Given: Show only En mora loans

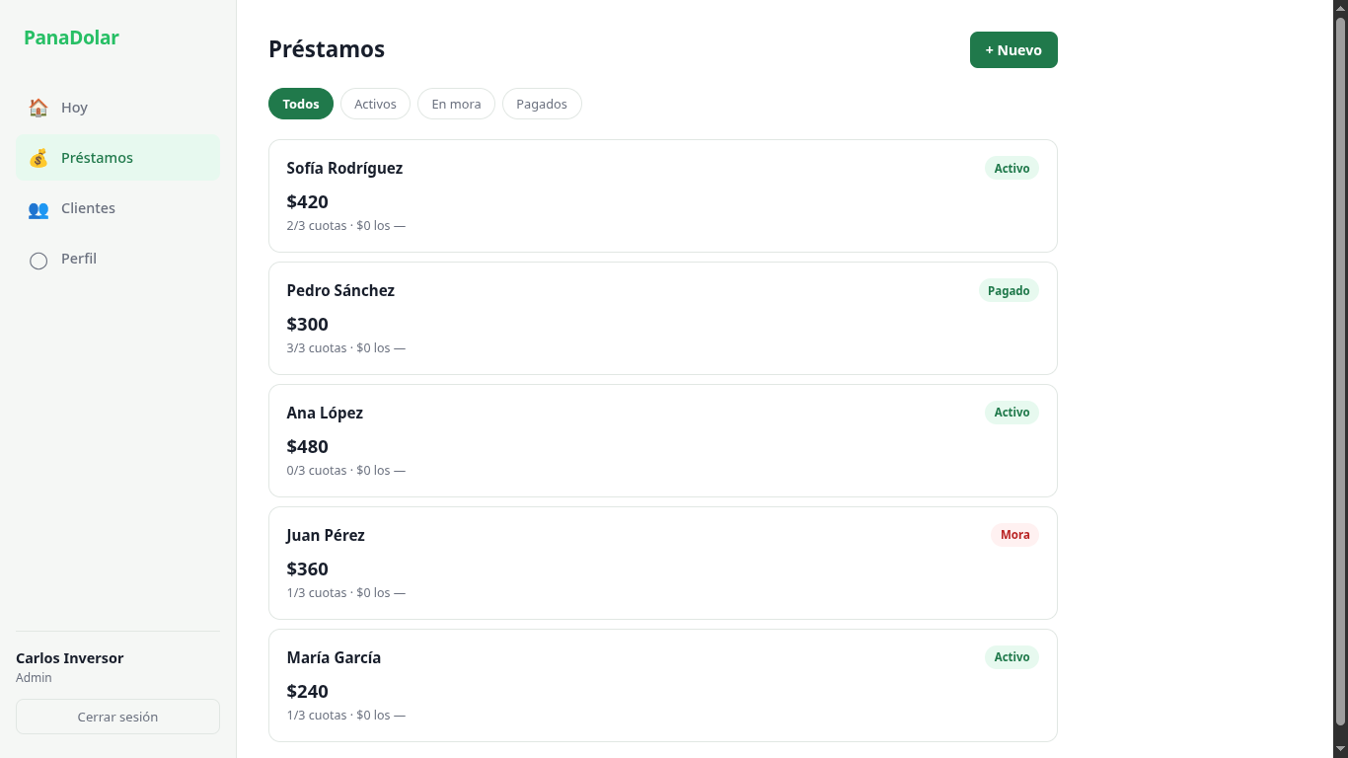Looking at the screenshot, I should tap(456, 104).
